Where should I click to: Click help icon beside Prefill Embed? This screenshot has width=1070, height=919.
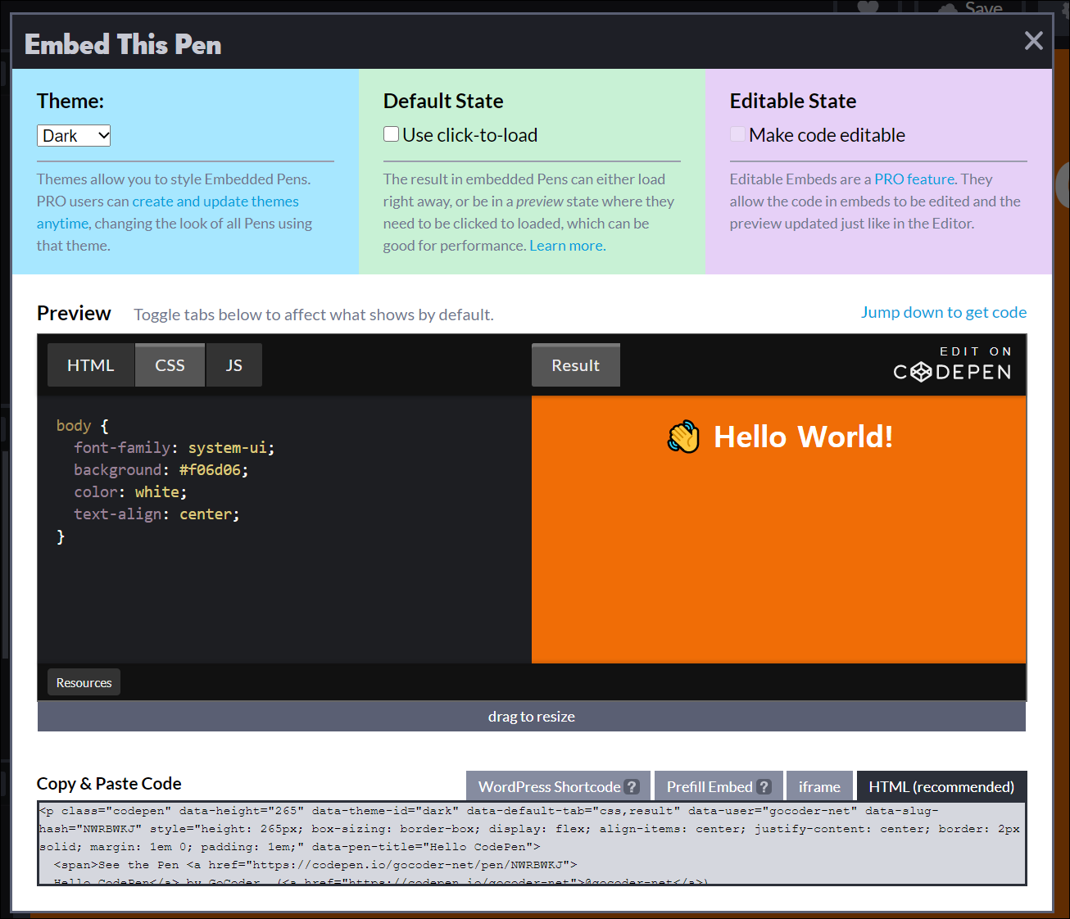coord(764,786)
